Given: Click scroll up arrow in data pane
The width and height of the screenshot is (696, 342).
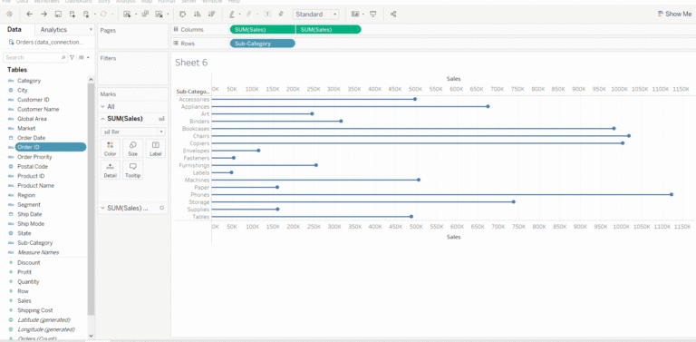Looking at the screenshot, I should (91, 80).
